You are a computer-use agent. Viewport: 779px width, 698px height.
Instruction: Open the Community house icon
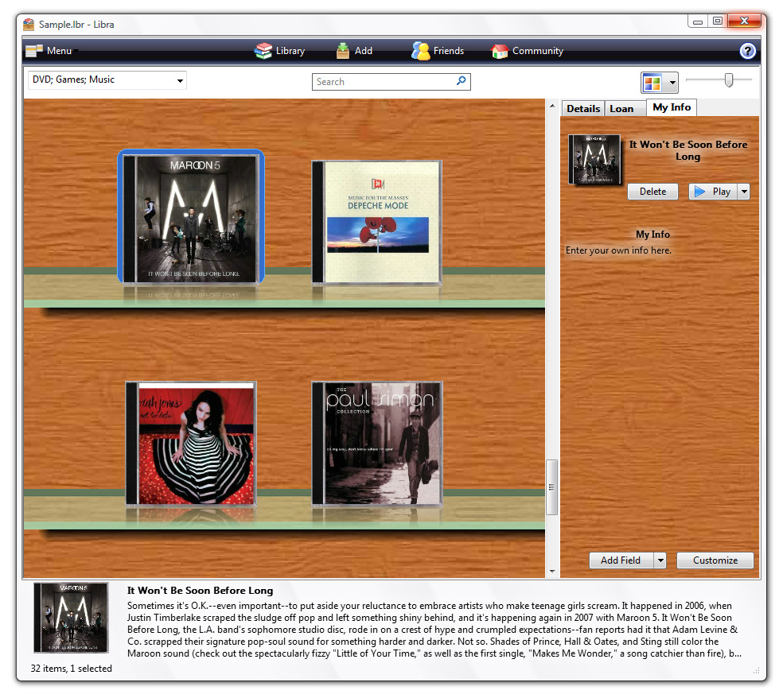point(500,51)
